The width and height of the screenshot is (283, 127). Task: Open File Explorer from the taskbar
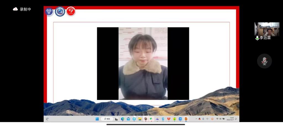tap(140, 119)
